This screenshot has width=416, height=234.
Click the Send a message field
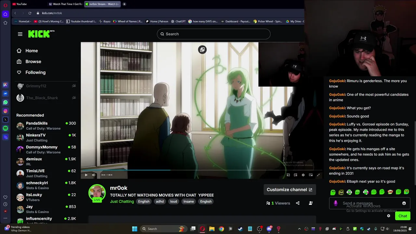point(370,203)
